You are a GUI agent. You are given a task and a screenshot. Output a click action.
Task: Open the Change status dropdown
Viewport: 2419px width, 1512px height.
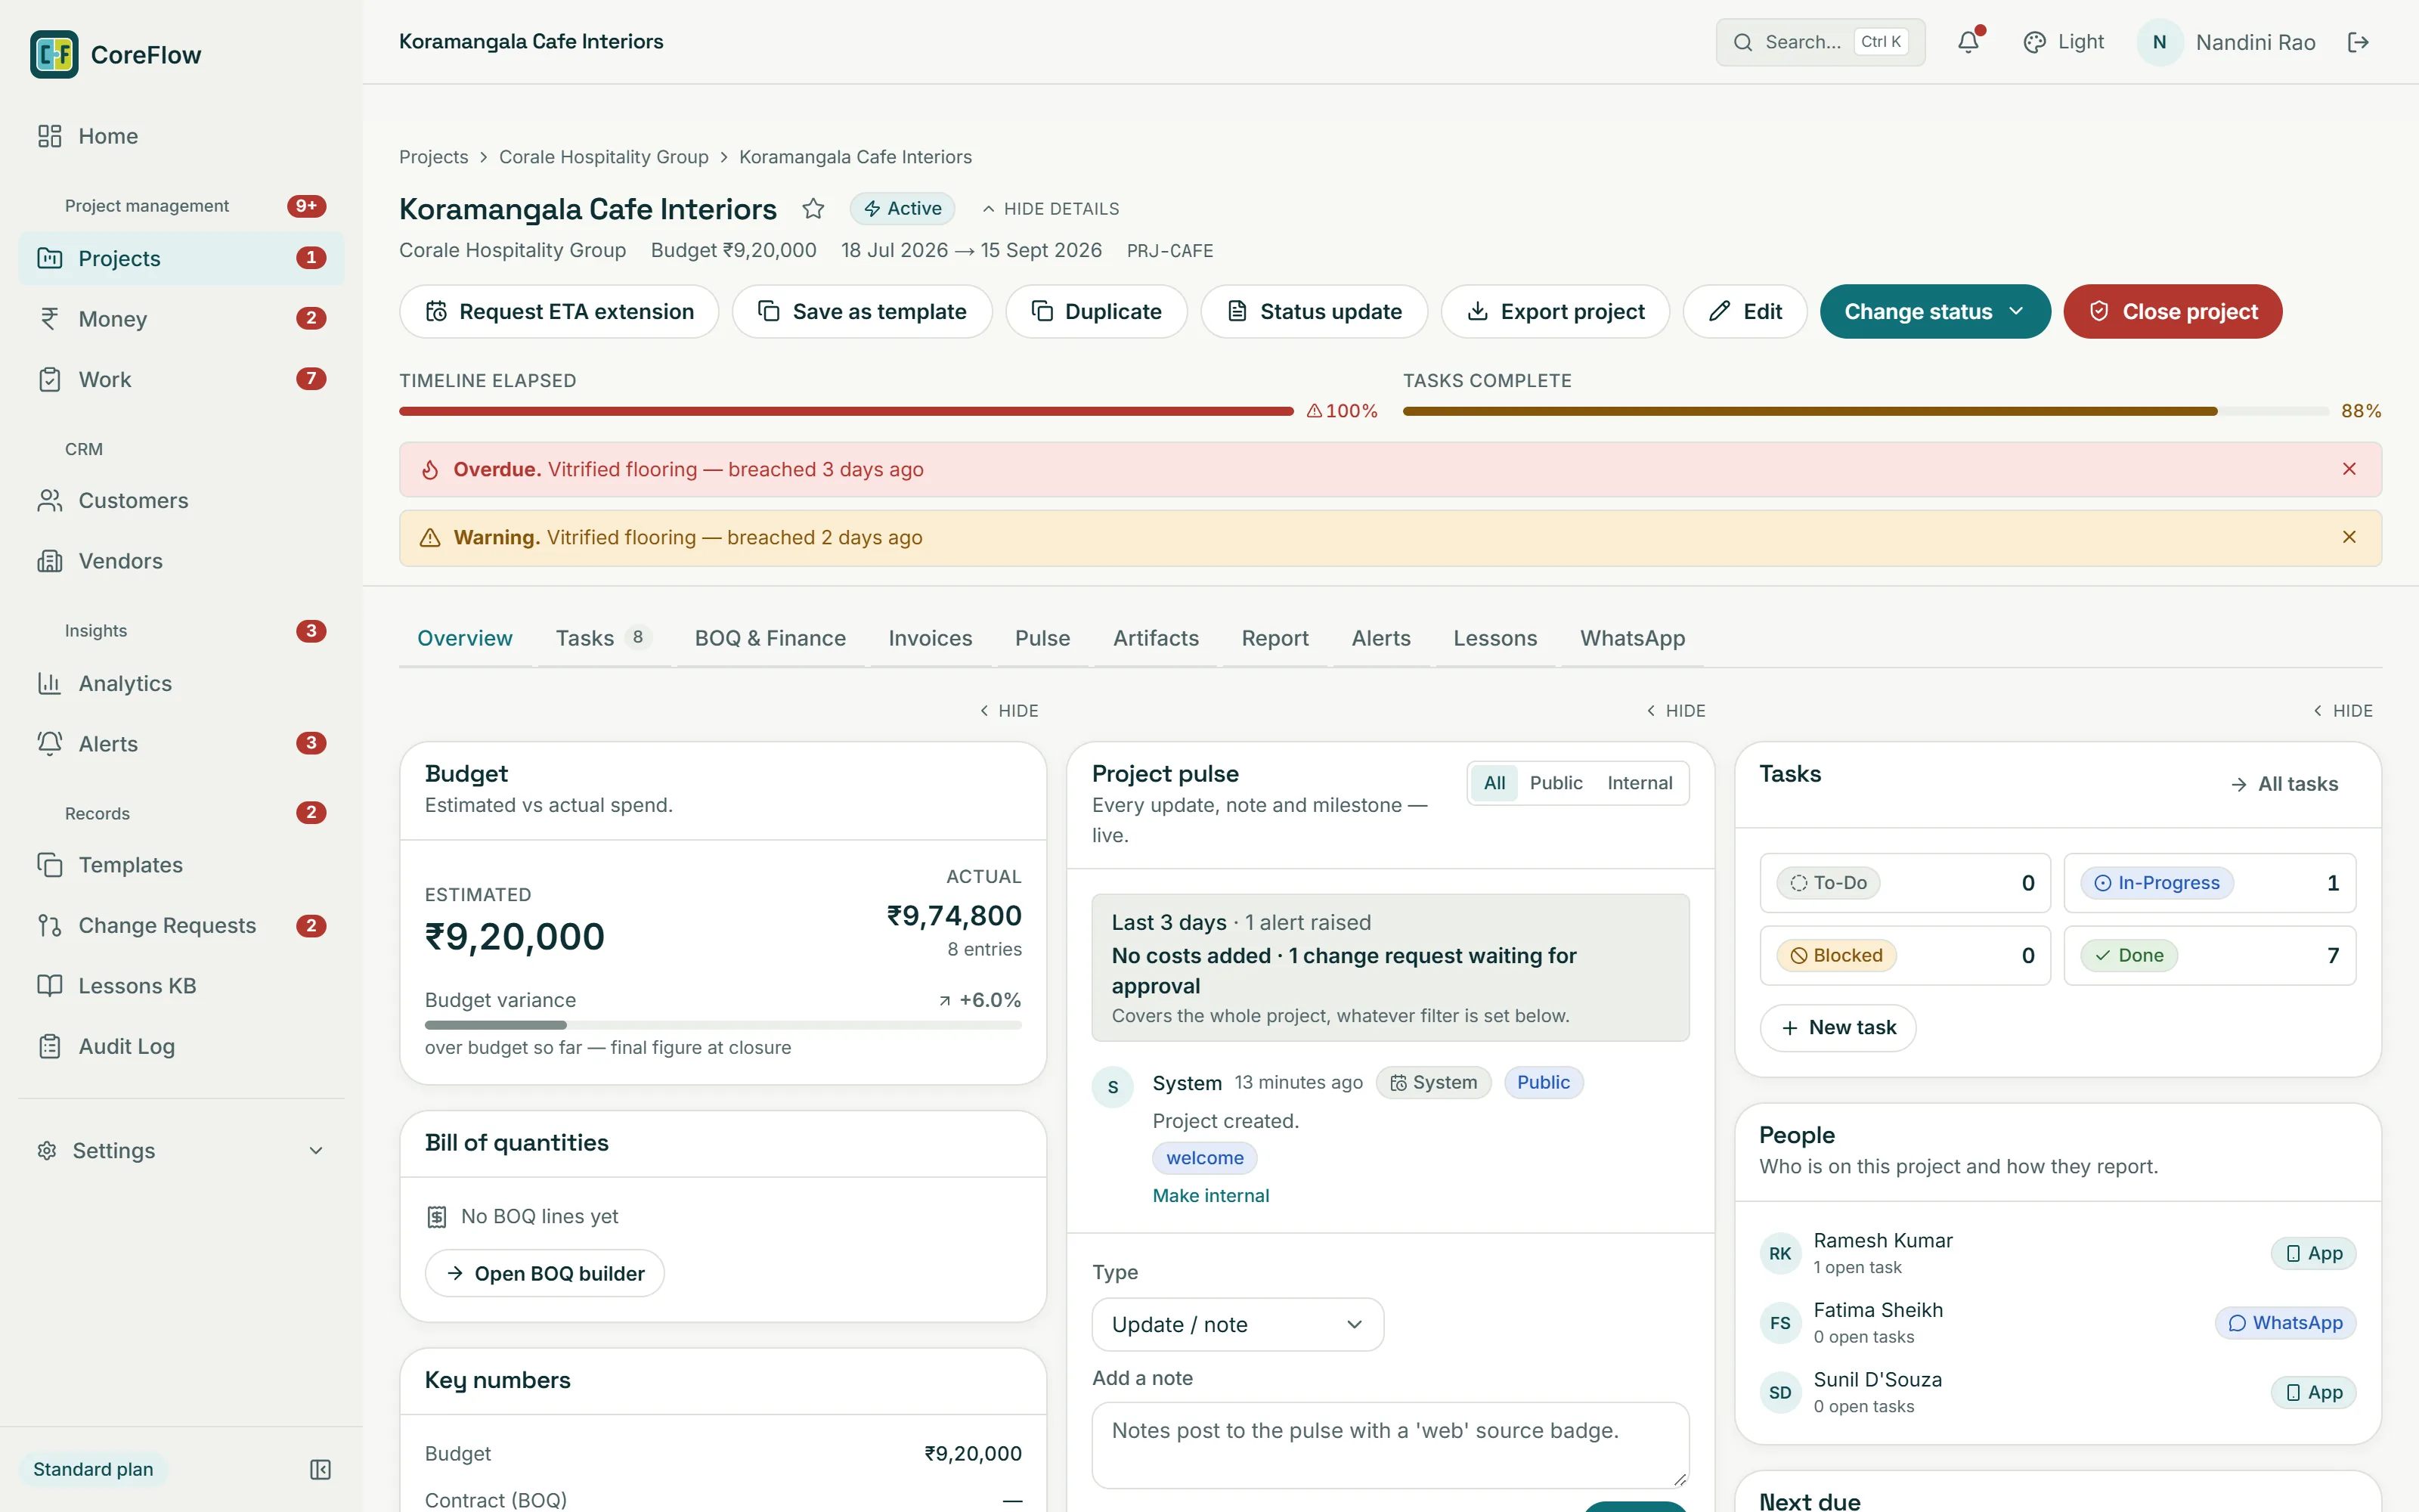(1934, 312)
